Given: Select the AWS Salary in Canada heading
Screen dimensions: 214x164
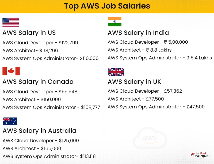Looking at the screenshot, I should pos(38,82).
